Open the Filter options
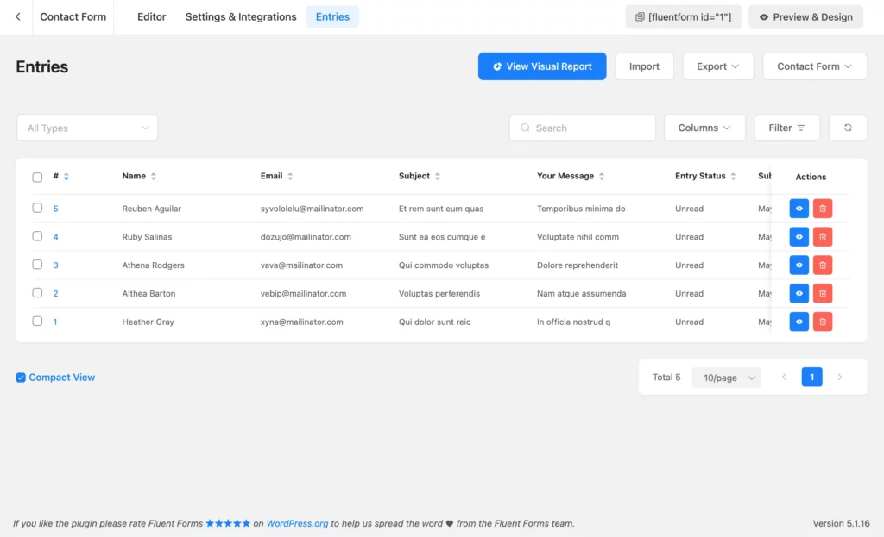Image resolution: width=884 pixels, height=537 pixels. pyautogui.click(x=786, y=127)
